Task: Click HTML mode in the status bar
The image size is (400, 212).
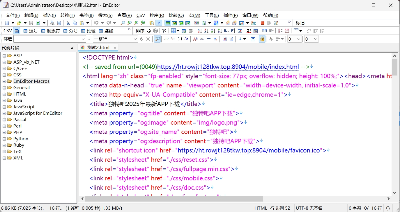Action: [261, 208]
